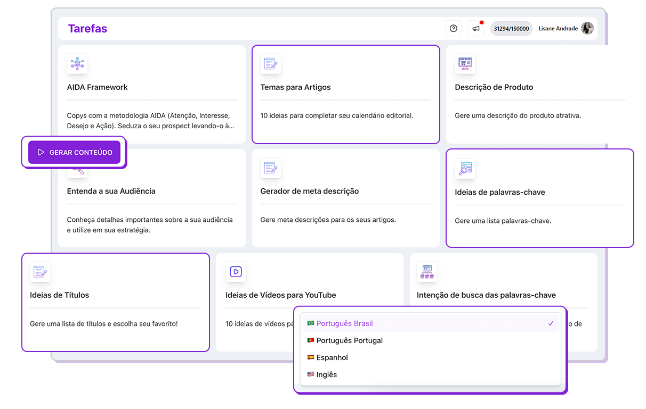Screen dimensions: 646x409
Task: Click the Tarefas page title
Action: tap(87, 29)
